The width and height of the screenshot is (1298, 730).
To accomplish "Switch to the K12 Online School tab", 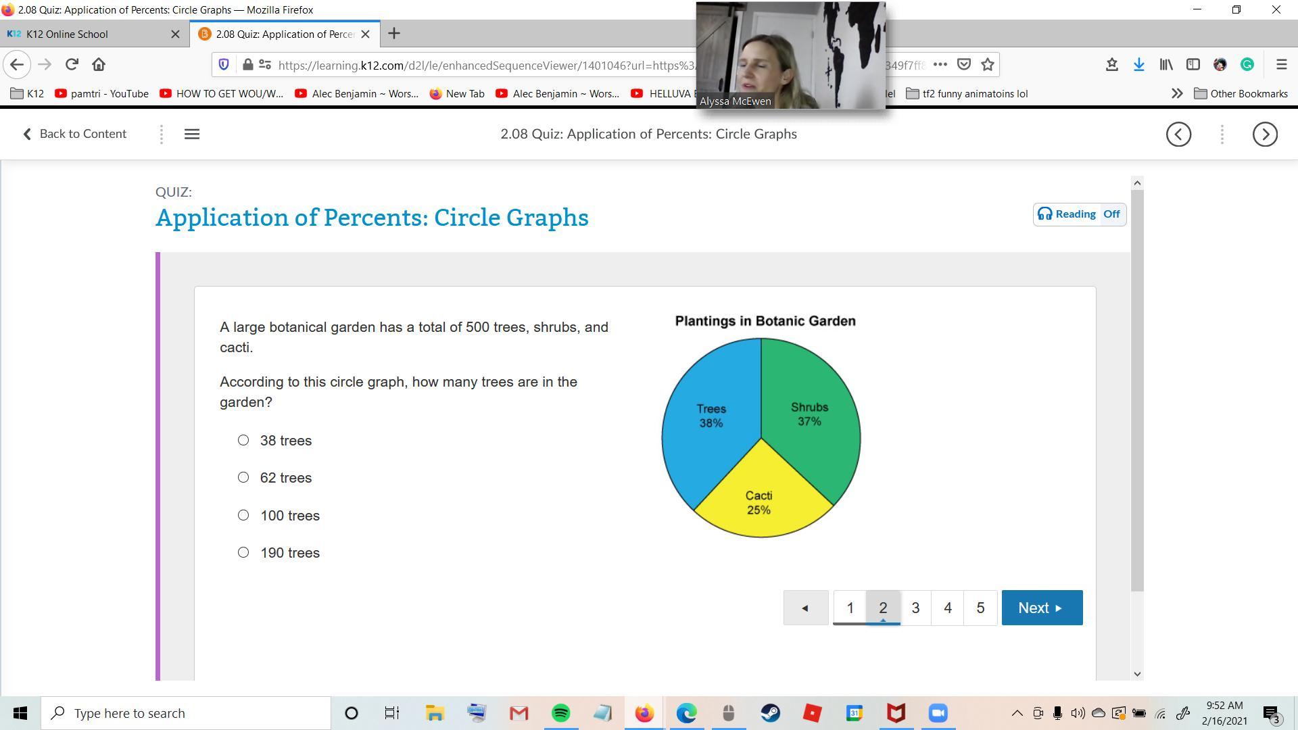I will click(68, 34).
